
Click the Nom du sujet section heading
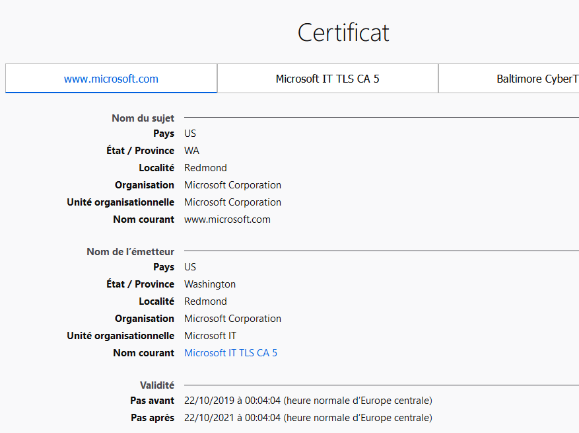(x=143, y=118)
